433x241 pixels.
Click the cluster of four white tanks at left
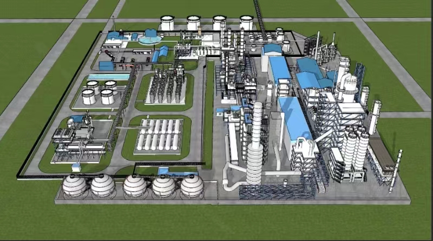pyautogui.click(x=100, y=92)
